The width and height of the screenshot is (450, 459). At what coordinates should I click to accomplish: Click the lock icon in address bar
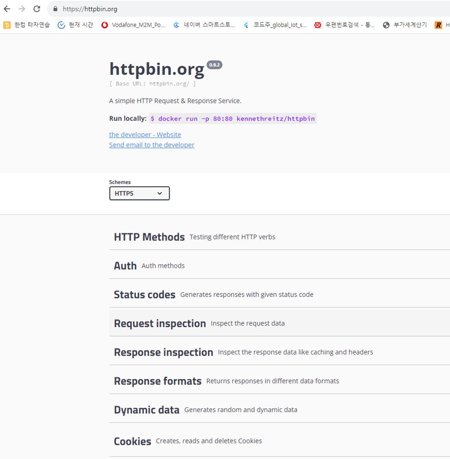55,9
